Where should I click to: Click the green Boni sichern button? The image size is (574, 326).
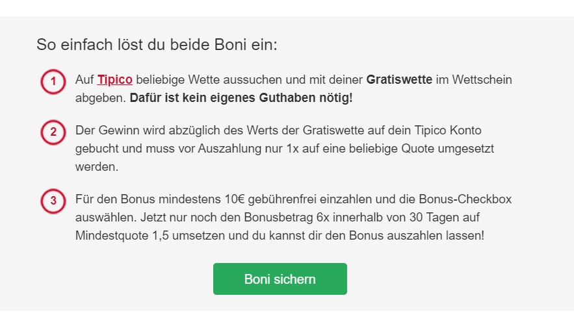click(280, 279)
